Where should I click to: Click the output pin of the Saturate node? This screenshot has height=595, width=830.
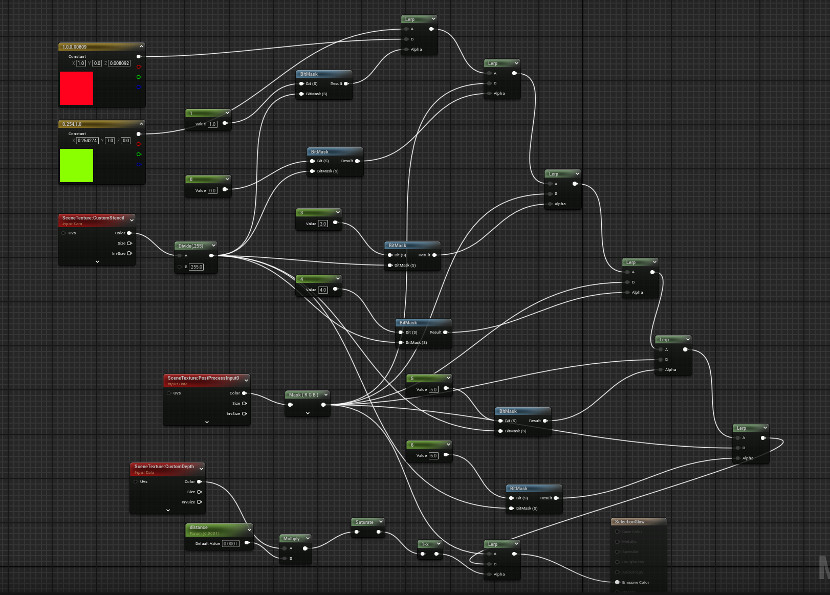click(379, 532)
